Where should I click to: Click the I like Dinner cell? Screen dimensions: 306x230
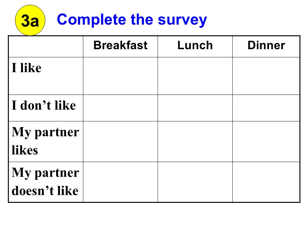click(266, 76)
